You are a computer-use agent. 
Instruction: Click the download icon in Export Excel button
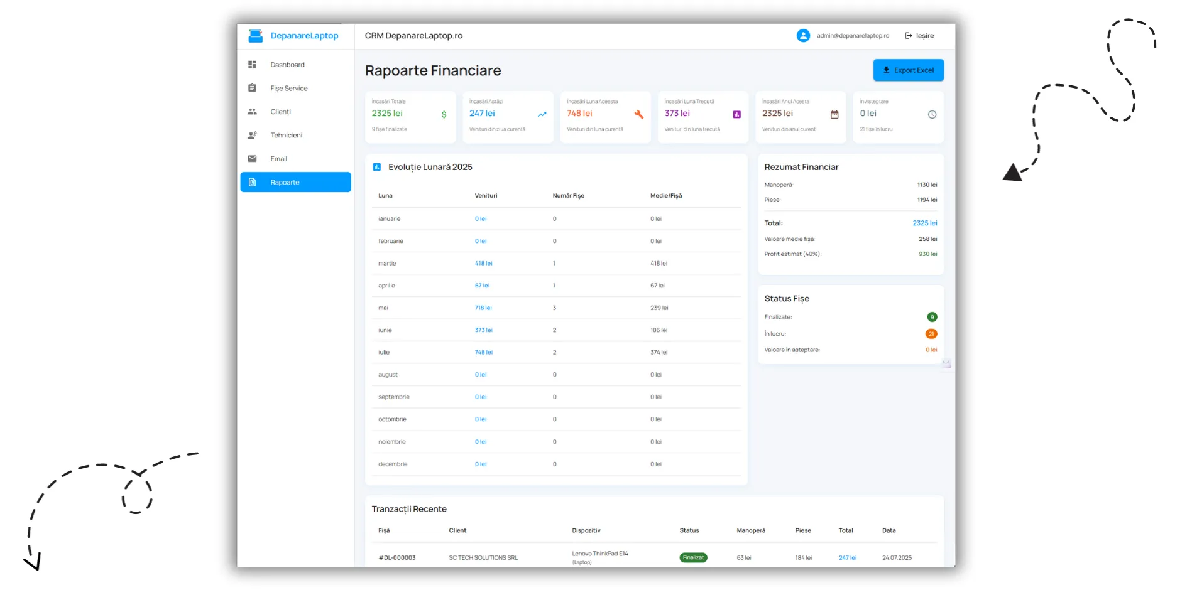tap(886, 70)
